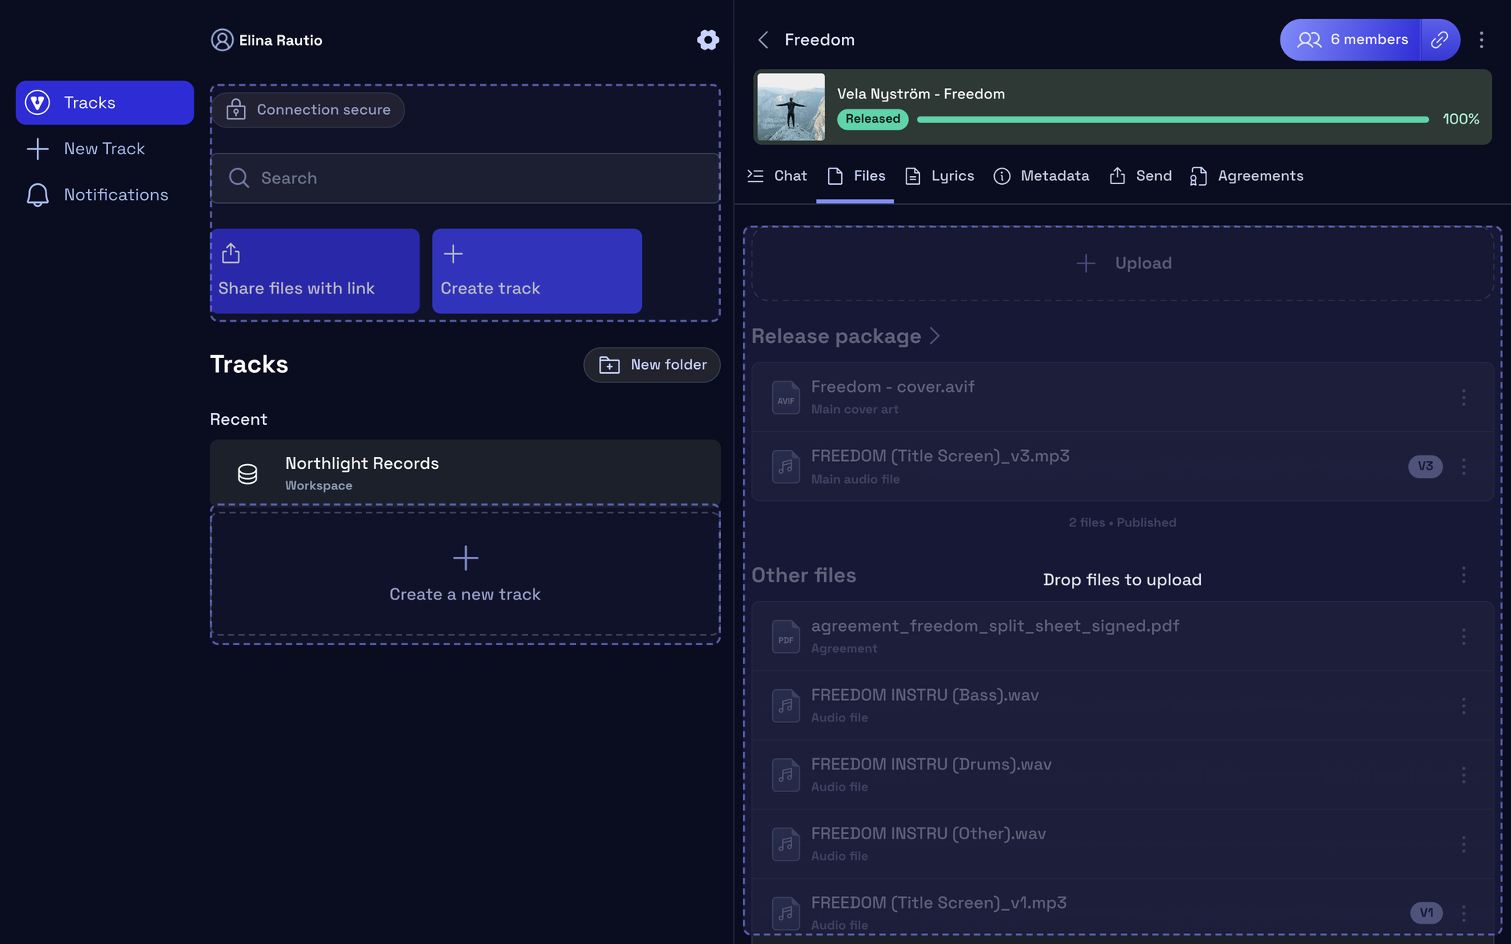Open the V1 version badge
Screen dimensions: 1511x944
[1426, 913]
